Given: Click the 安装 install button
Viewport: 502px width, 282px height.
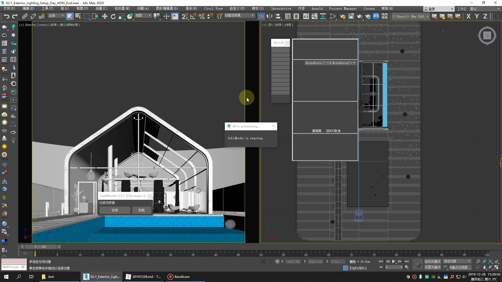Looking at the screenshot, I should tap(115, 210).
